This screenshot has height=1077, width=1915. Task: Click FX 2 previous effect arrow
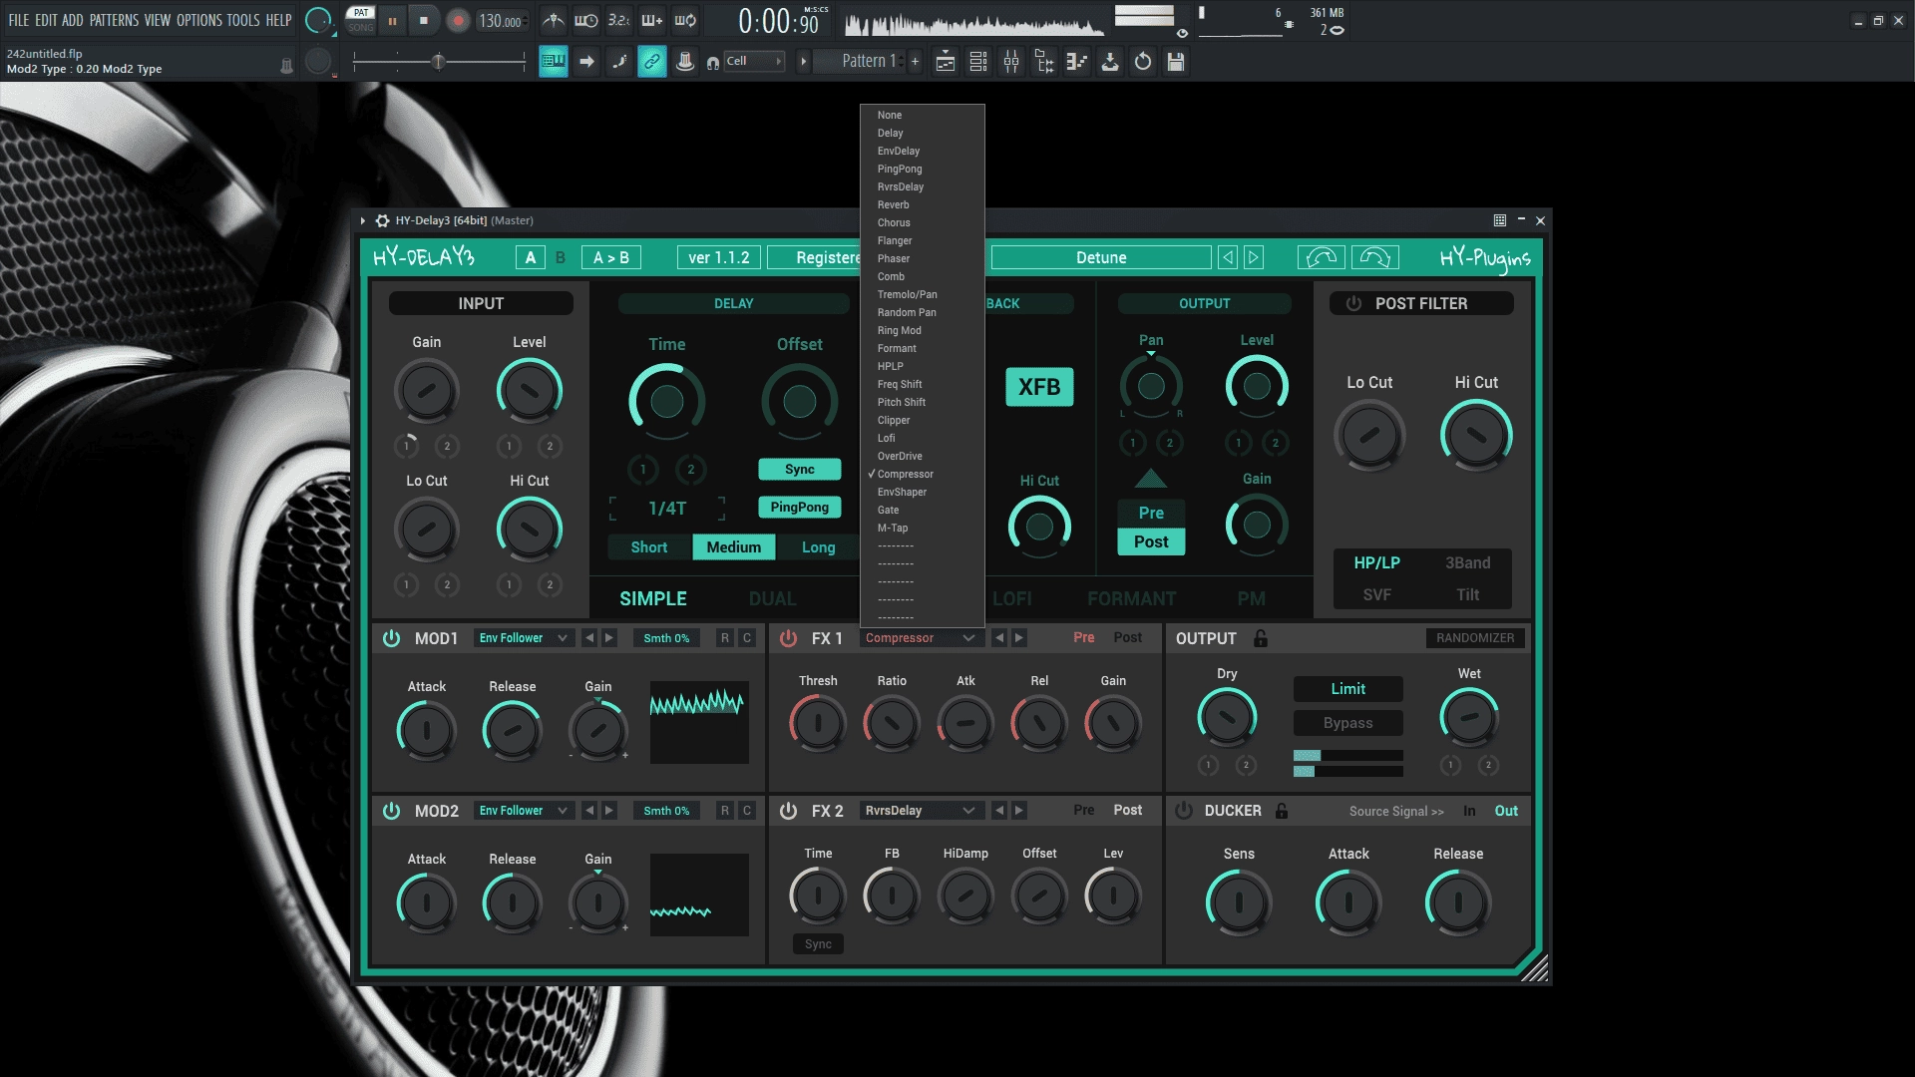pyautogui.click(x=999, y=811)
